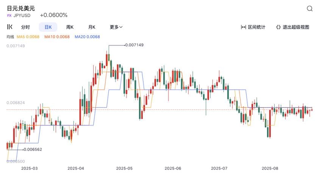Click the 2025-08 date label on axis
317x178 pixels.
[270, 168]
